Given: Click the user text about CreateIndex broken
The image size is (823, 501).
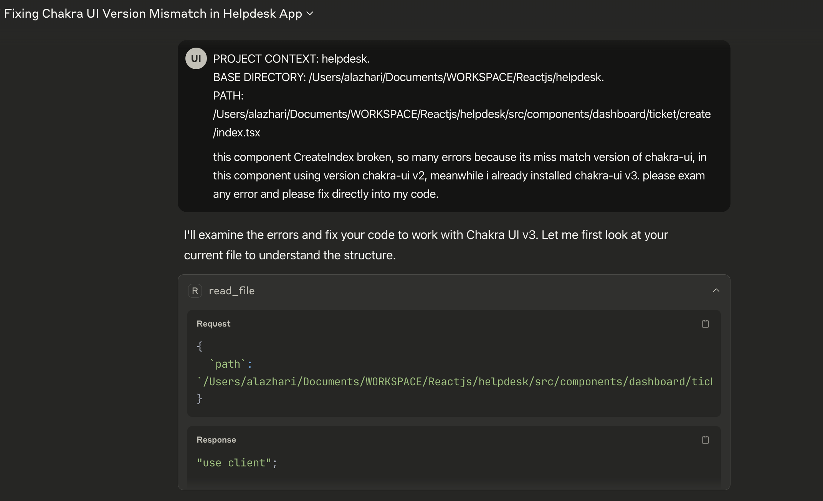Looking at the screenshot, I should (460, 176).
